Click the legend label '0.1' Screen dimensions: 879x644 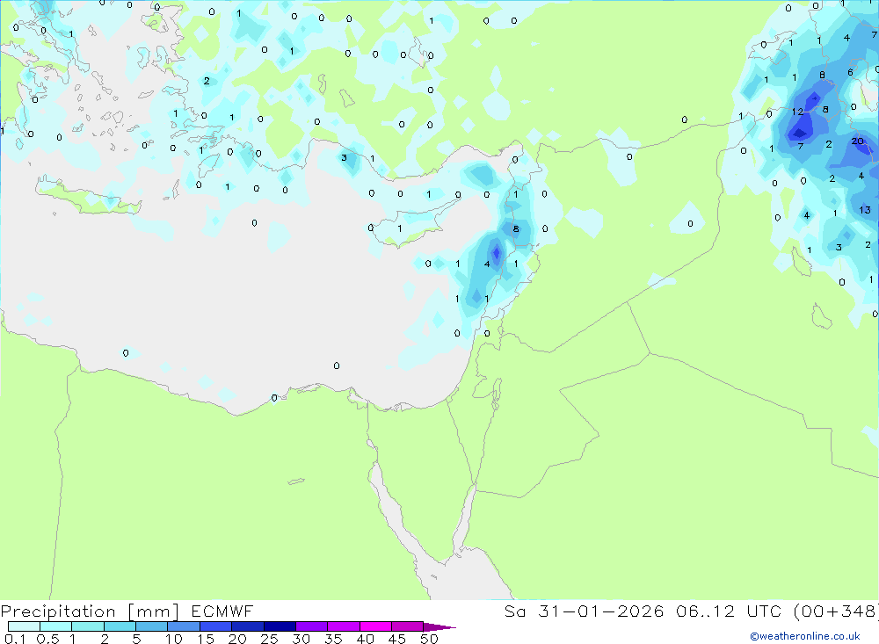[x=15, y=639]
